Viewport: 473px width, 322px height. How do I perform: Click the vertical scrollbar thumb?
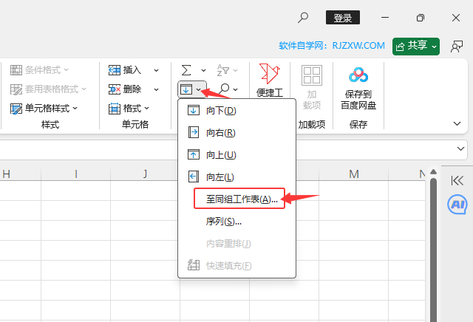pos(434,250)
